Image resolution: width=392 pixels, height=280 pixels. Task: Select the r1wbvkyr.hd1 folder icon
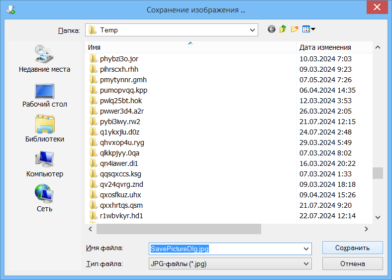point(93,216)
